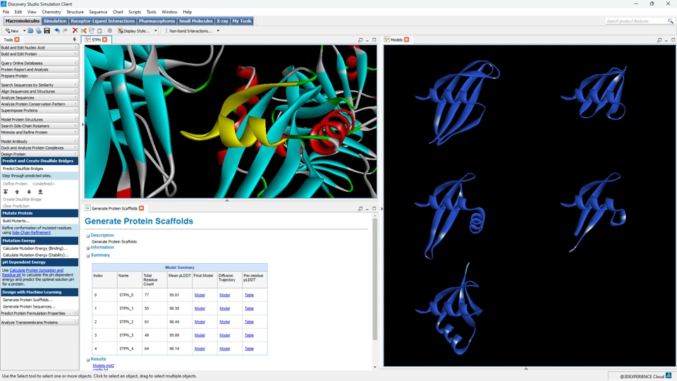Click Build Mutants protocol

point(16,221)
